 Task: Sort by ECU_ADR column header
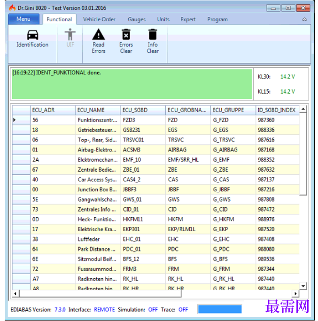53,110
